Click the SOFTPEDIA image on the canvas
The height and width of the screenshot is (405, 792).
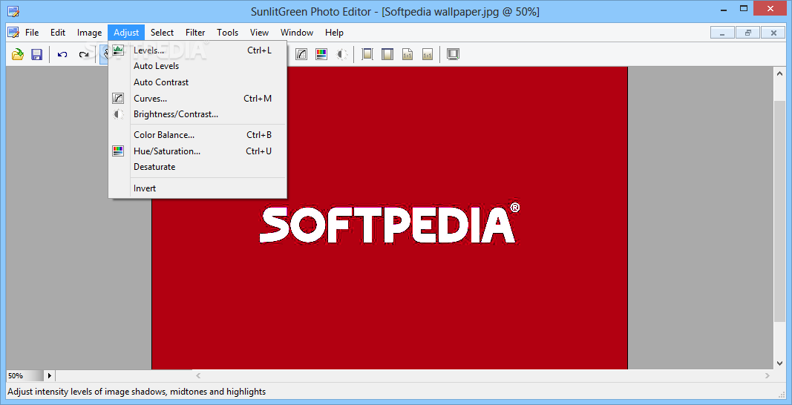point(390,224)
